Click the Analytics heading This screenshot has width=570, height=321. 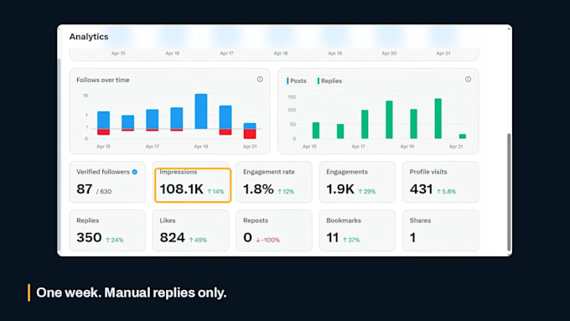(89, 37)
